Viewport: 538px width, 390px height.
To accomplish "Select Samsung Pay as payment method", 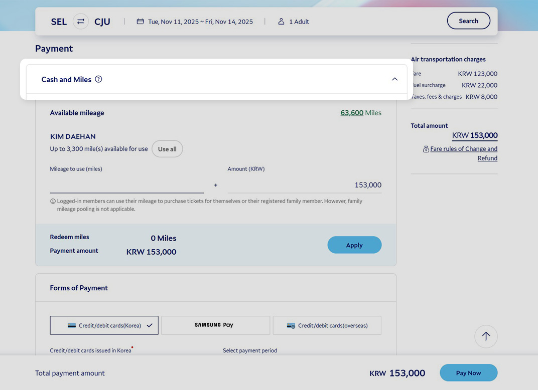I will tap(215, 325).
